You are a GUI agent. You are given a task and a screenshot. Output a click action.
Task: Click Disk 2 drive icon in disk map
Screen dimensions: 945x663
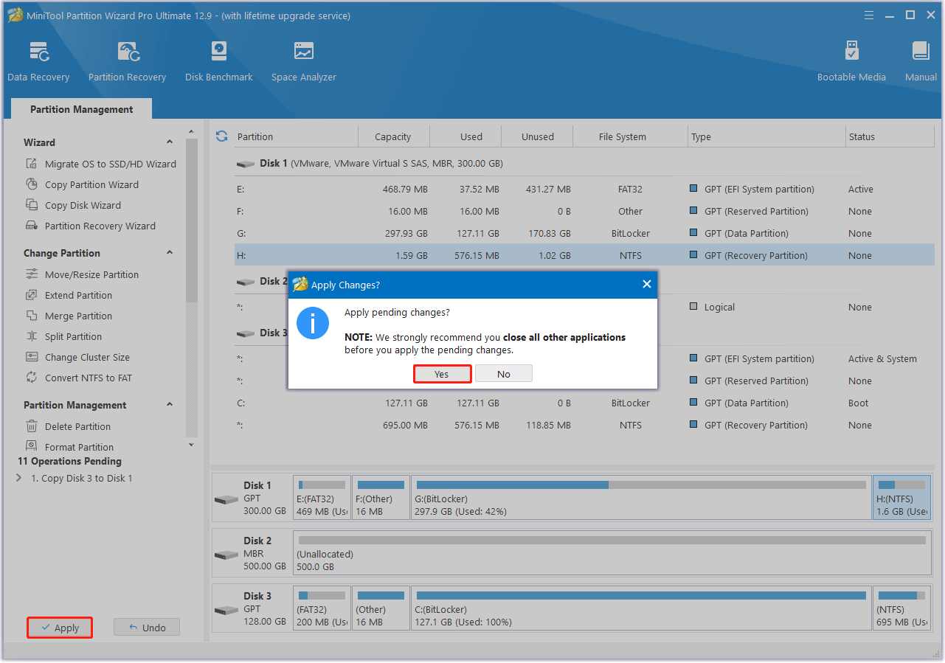click(x=226, y=555)
